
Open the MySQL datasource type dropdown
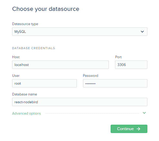pos(80,32)
